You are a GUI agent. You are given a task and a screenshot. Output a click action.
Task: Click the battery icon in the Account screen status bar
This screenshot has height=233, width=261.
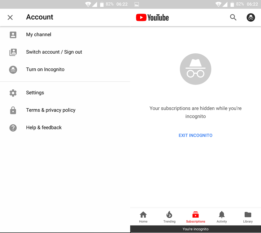pos(102,4)
